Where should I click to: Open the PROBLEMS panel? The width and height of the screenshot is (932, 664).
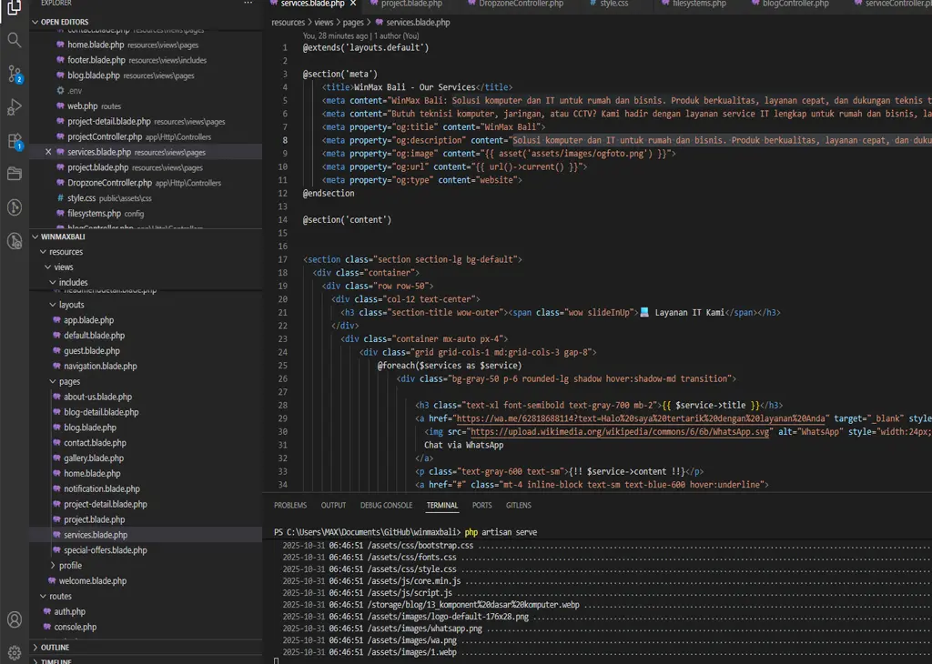click(x=289, y=505)
